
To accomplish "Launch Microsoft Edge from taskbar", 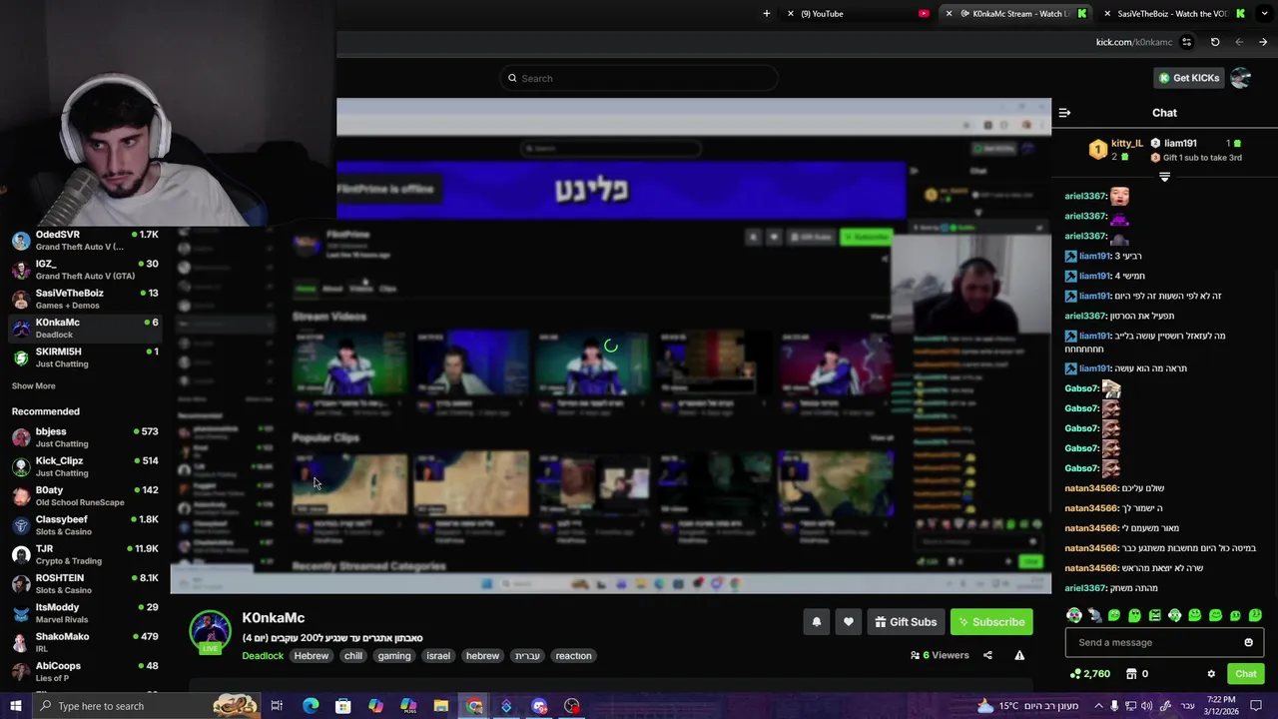I will tap(311, 706).
